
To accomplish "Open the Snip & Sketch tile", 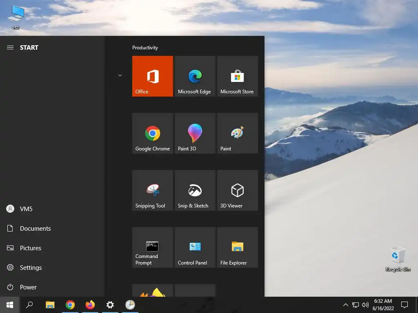I will point(195,190).
